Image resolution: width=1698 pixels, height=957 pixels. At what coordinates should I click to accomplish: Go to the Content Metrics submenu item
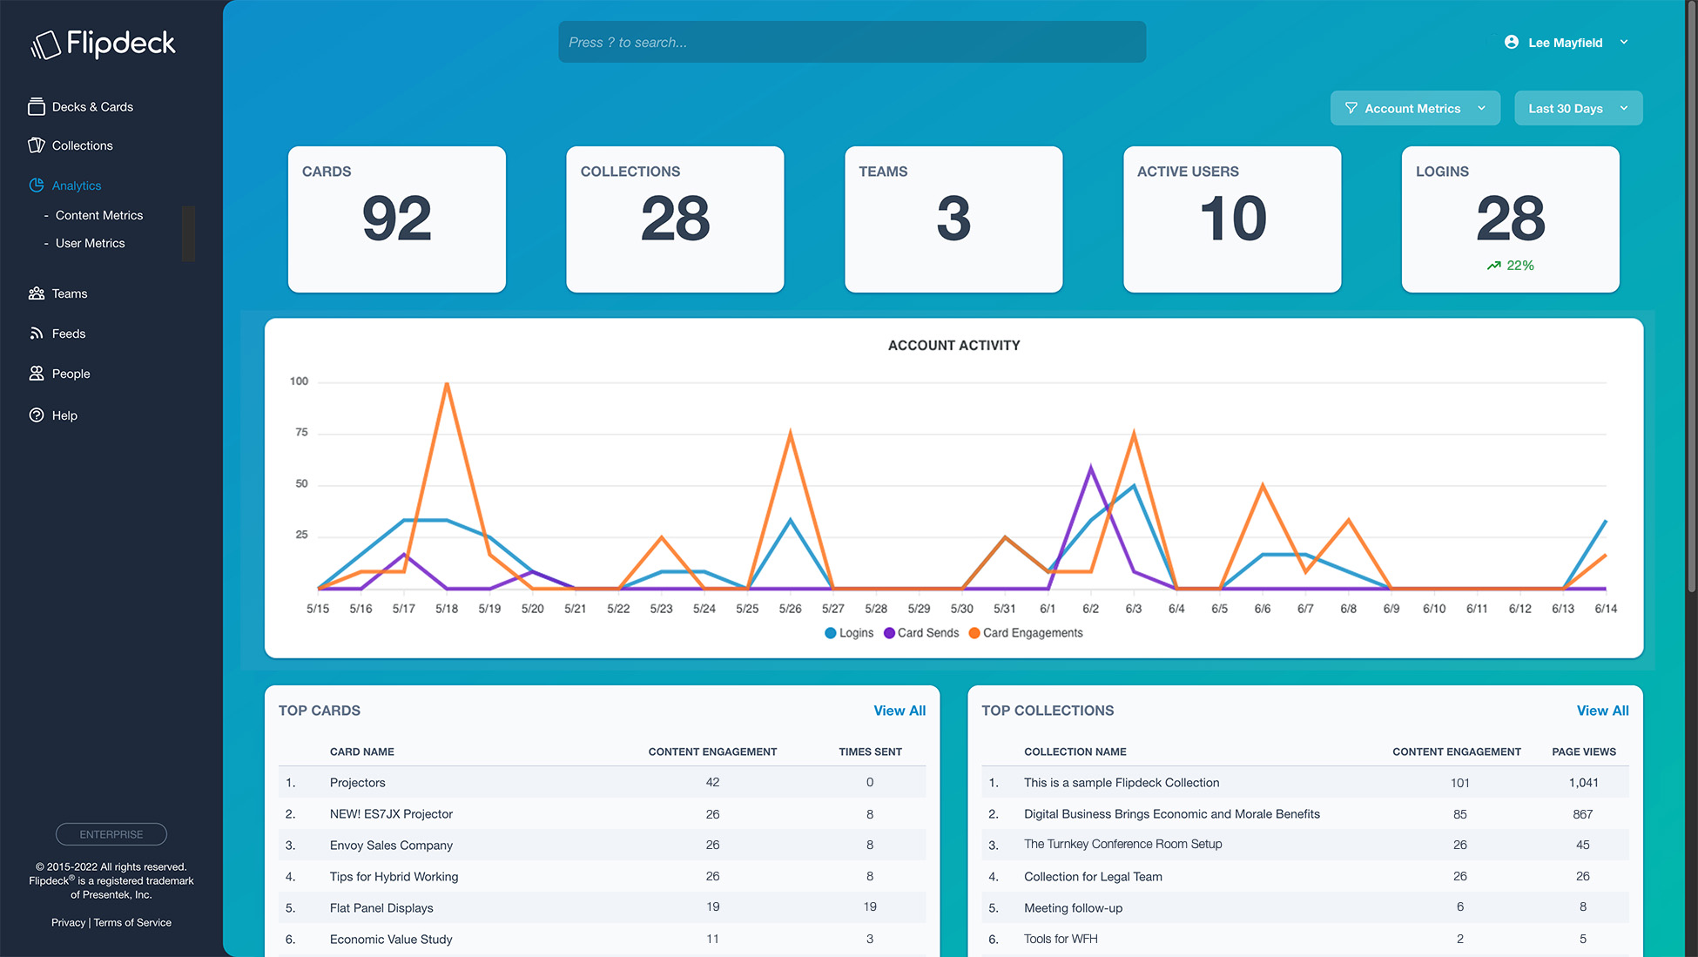pos(98,215)
